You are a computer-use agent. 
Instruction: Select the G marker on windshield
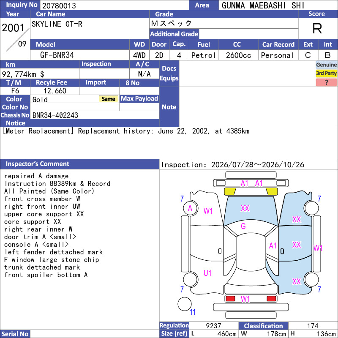click(243, 226)
